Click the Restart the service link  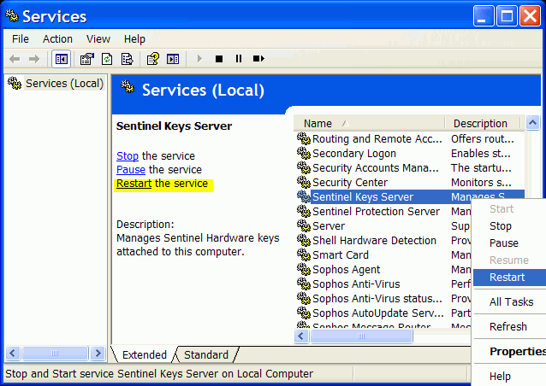point(134,184)
